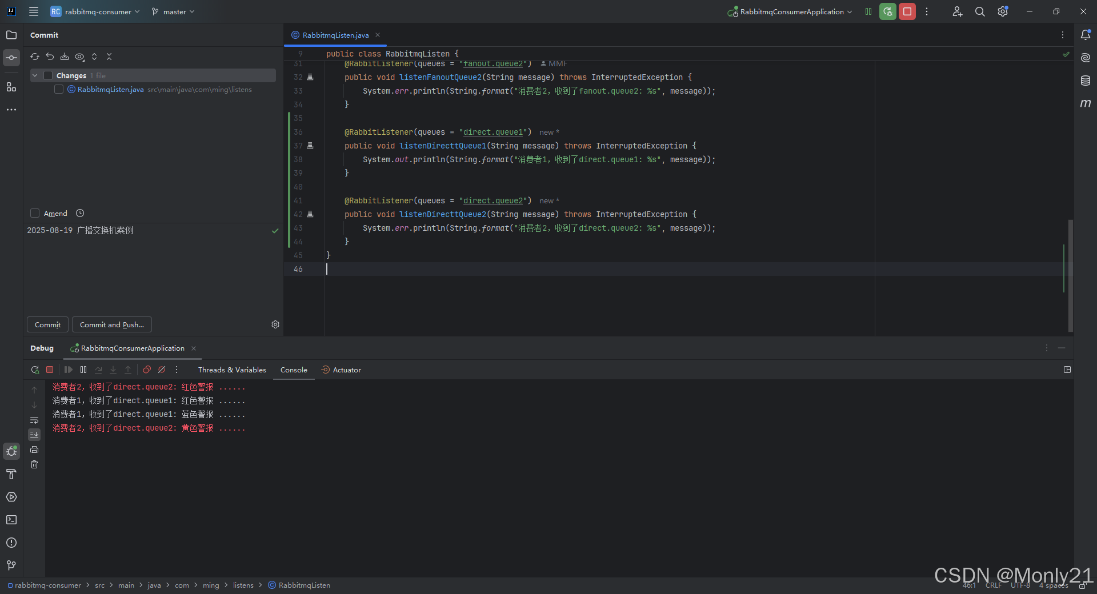The height and width of the screenshot is (594, 1097).
Task: Open view options eye icon
Action: point(79,57)
